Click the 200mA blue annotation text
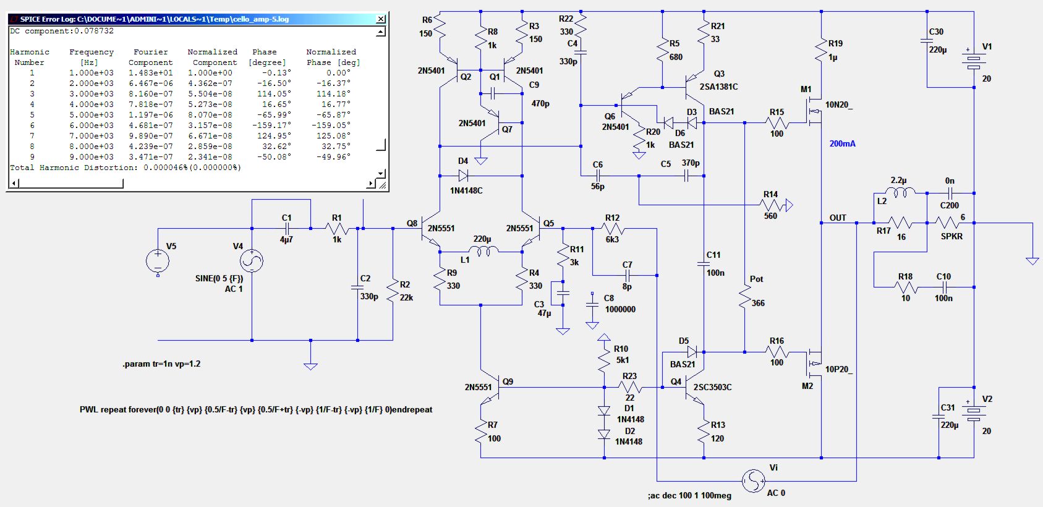1043x507 pixels. coord(843,143)
